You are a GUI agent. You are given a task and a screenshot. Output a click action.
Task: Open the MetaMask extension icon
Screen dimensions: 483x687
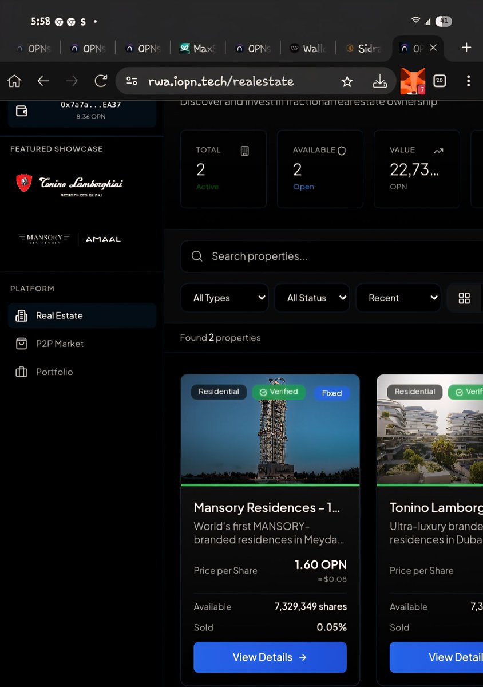(x=413, y=81)
